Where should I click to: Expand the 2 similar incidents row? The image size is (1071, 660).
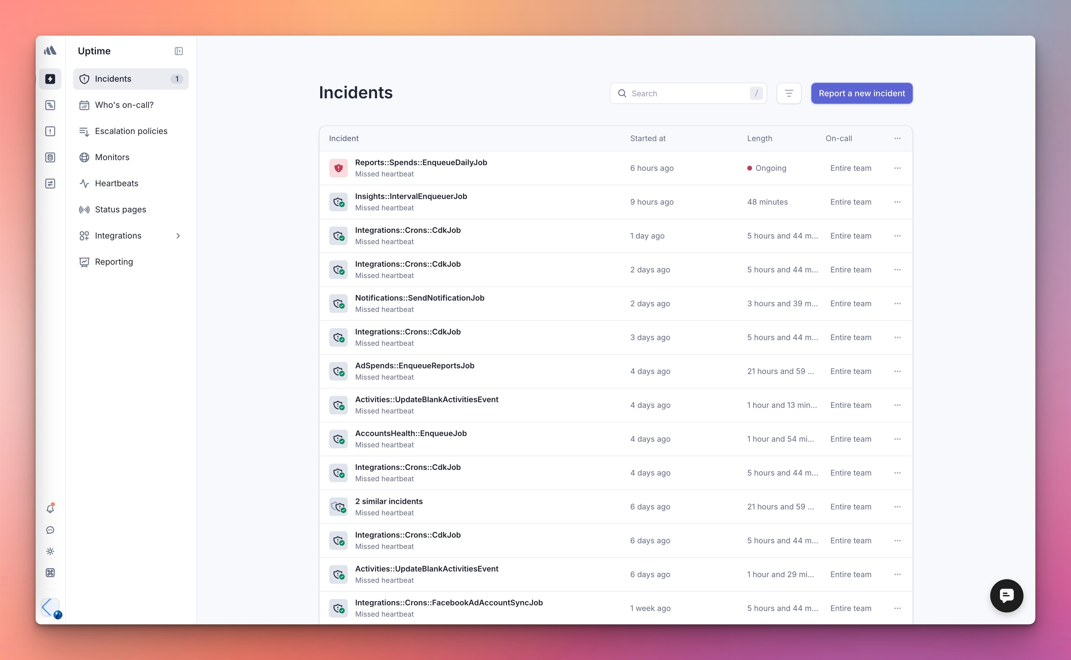click(x=388, y=502)
